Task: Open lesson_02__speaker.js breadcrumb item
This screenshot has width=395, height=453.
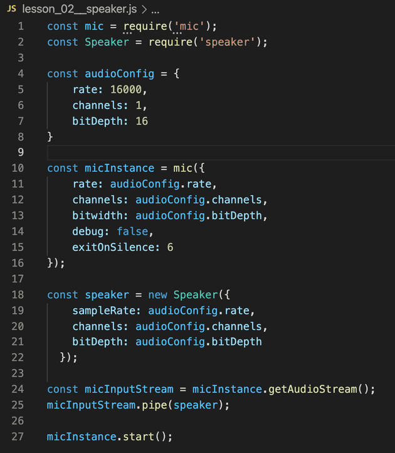Action: [80, 9]
